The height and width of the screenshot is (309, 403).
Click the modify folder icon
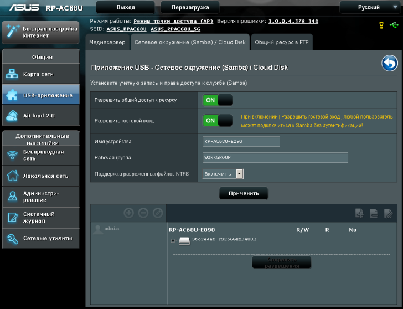tap(388, 213)
